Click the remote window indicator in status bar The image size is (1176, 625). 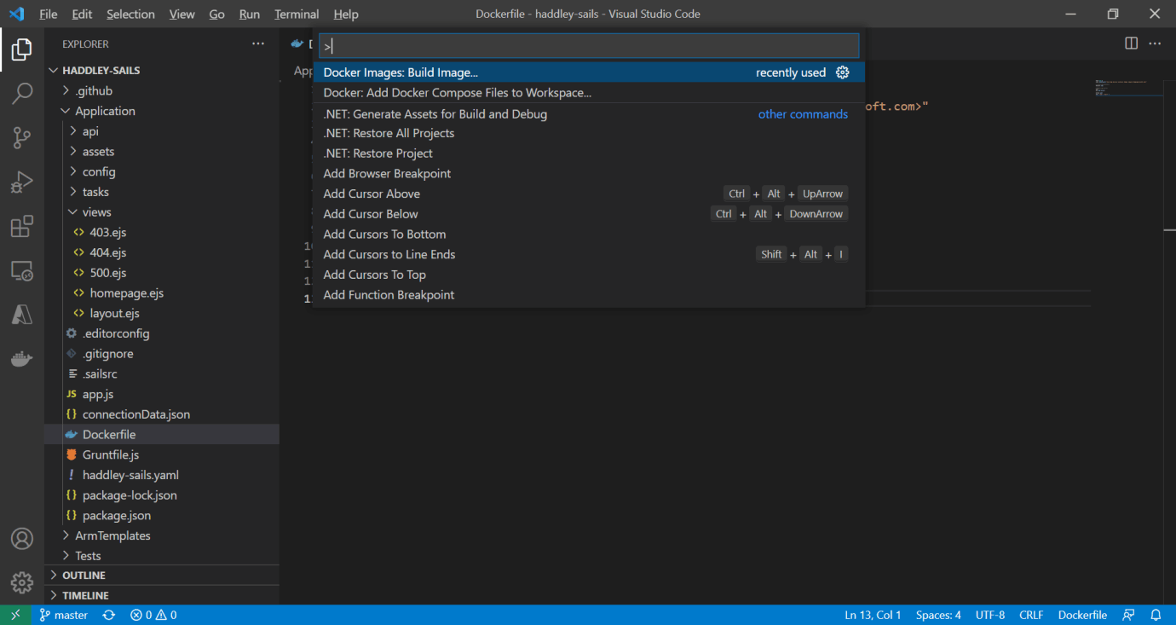click(x=15, y=615)
